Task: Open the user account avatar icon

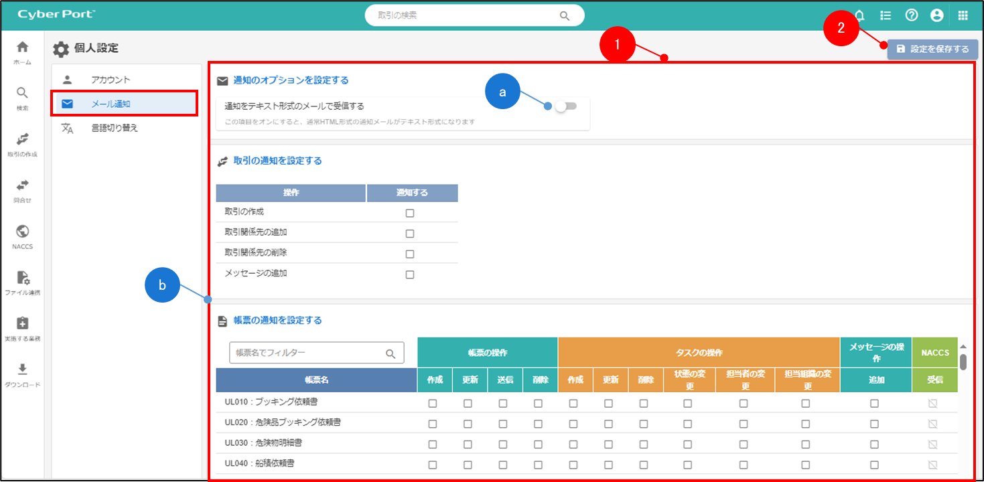Action: pyautogui.click(x=936, y=15)
